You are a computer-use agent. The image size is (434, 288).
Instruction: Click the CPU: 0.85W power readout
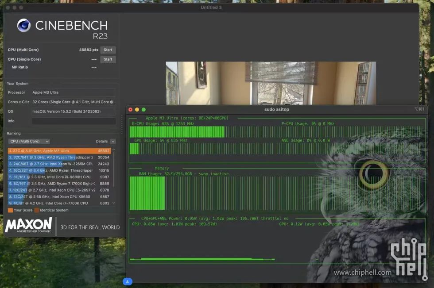pos(174,224)
